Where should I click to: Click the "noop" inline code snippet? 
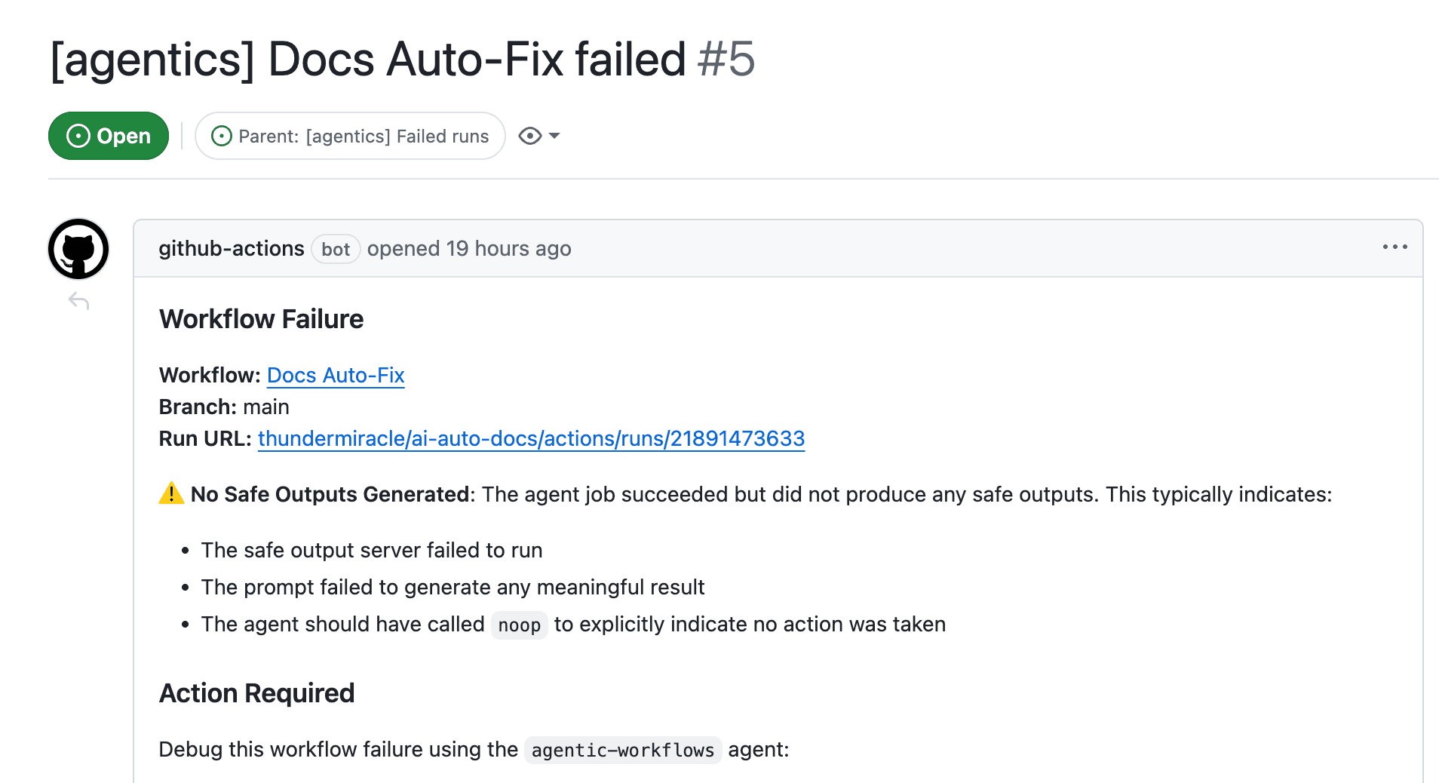[519, 625]
